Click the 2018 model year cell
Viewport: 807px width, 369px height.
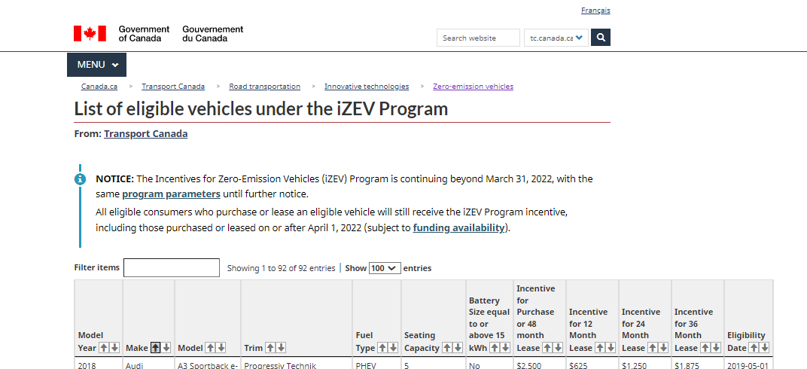(x=99, y=363)
